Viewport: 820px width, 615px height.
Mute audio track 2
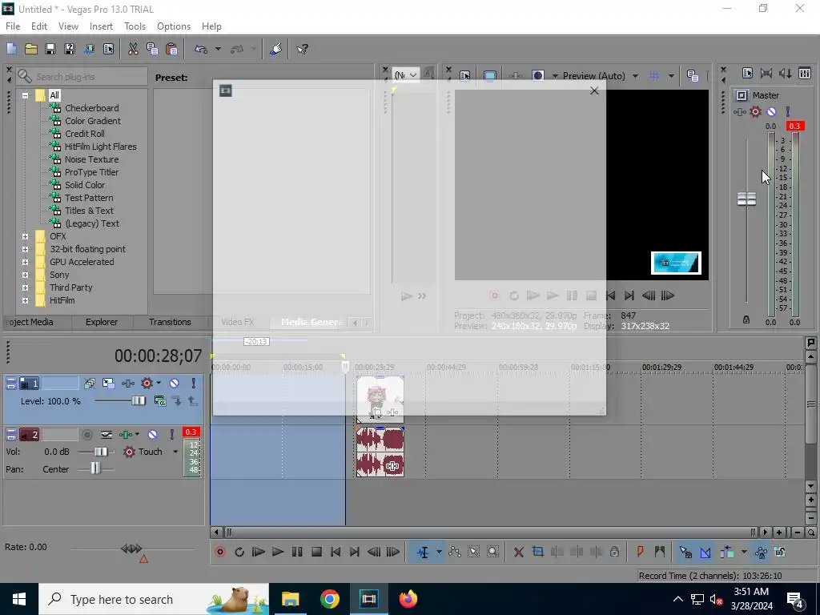coord(152,435)
